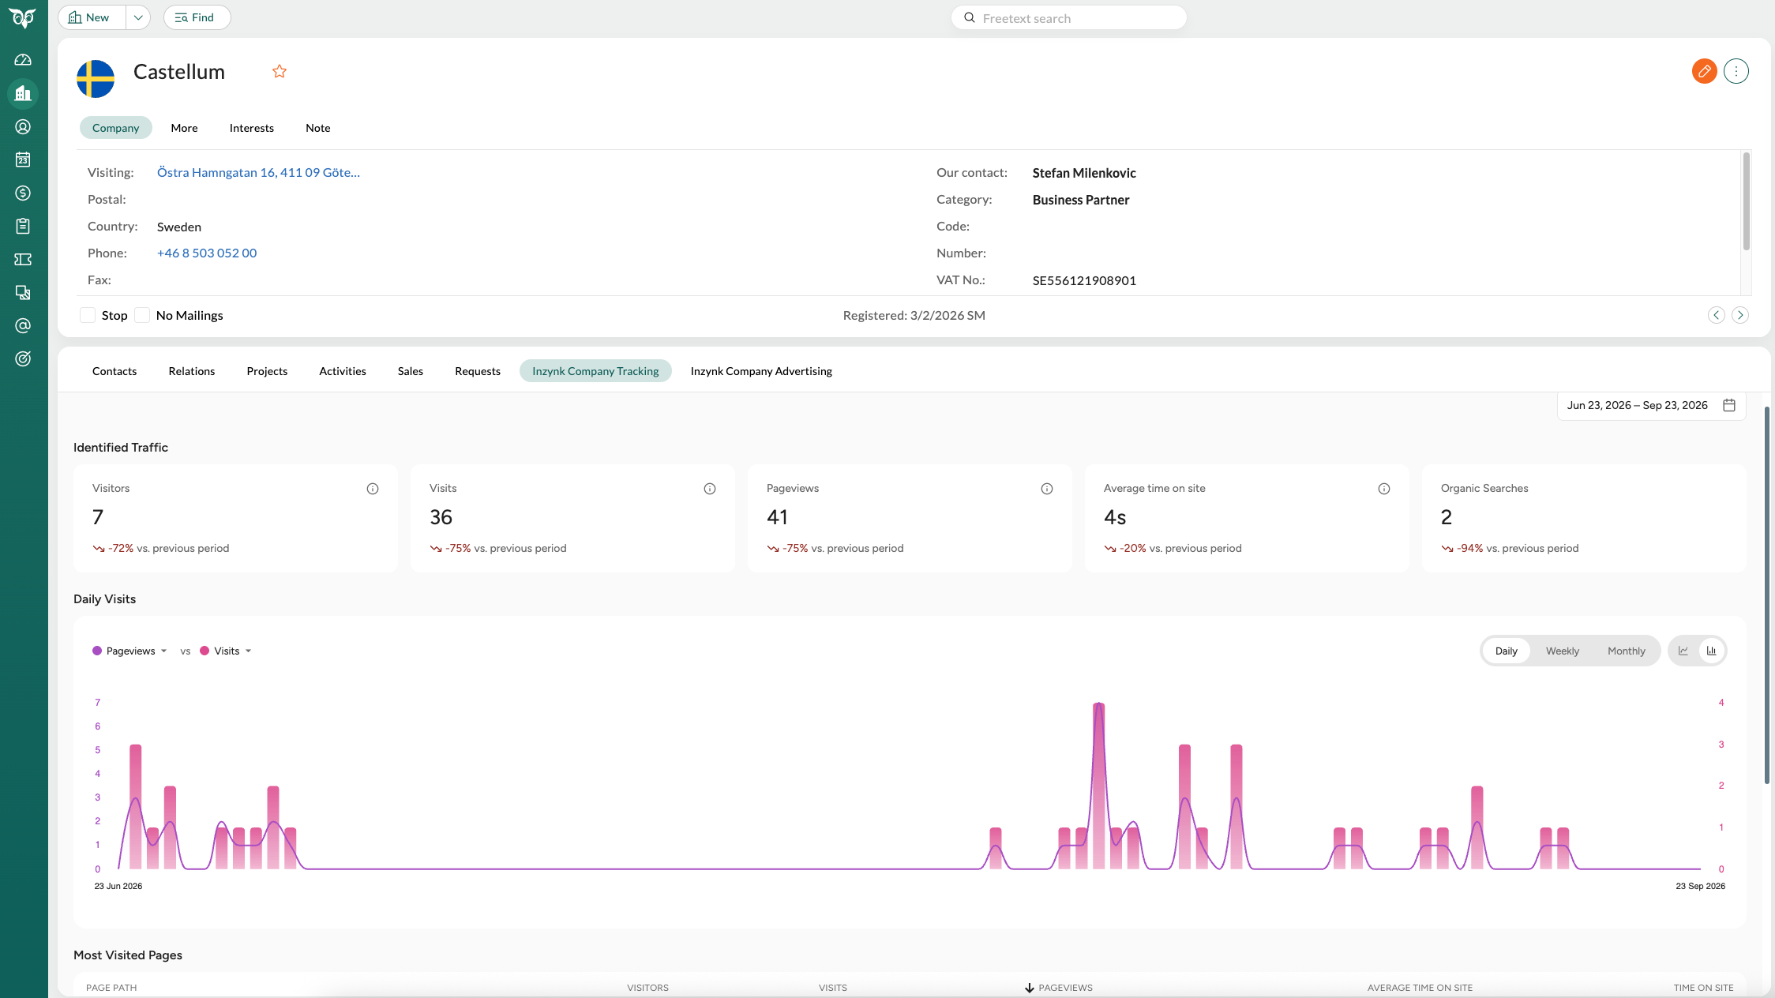
Task: Enable the Stop checkbox
Action: tap(88, 315)
